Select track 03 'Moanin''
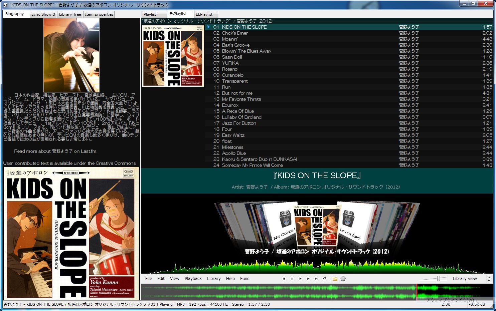The height and width of the screenshot is (311, 496). click(349, 39)
